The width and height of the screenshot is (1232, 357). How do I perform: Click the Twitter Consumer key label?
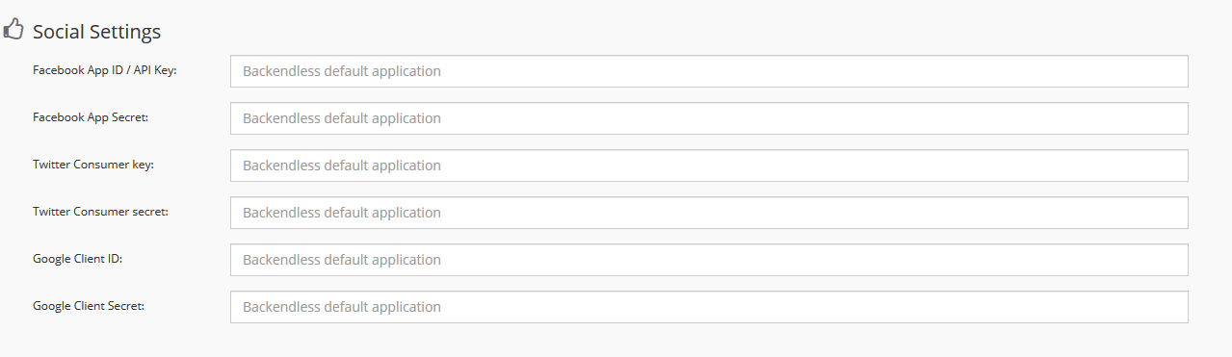[93, 165]
